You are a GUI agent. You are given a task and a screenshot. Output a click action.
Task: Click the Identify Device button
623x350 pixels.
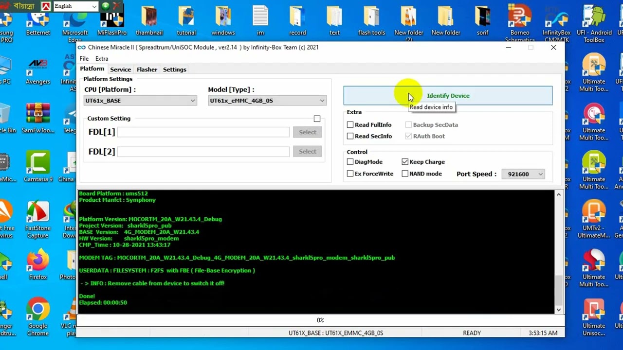pyautogui.click(x=448, y=96)
